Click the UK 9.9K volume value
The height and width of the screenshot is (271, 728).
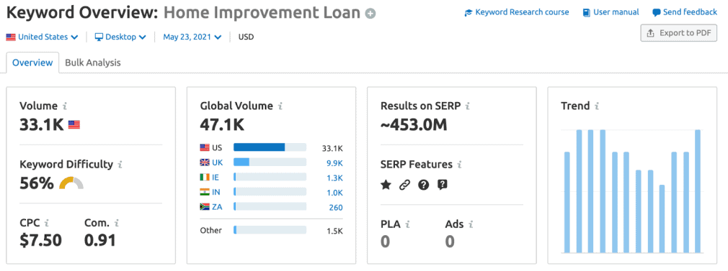pos(334,162)
